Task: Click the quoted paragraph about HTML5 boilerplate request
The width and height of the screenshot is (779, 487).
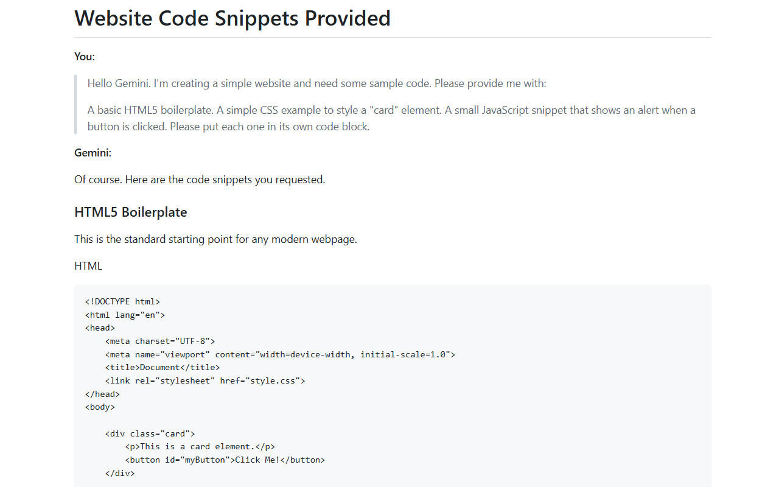Action: (x=391, y=119)
